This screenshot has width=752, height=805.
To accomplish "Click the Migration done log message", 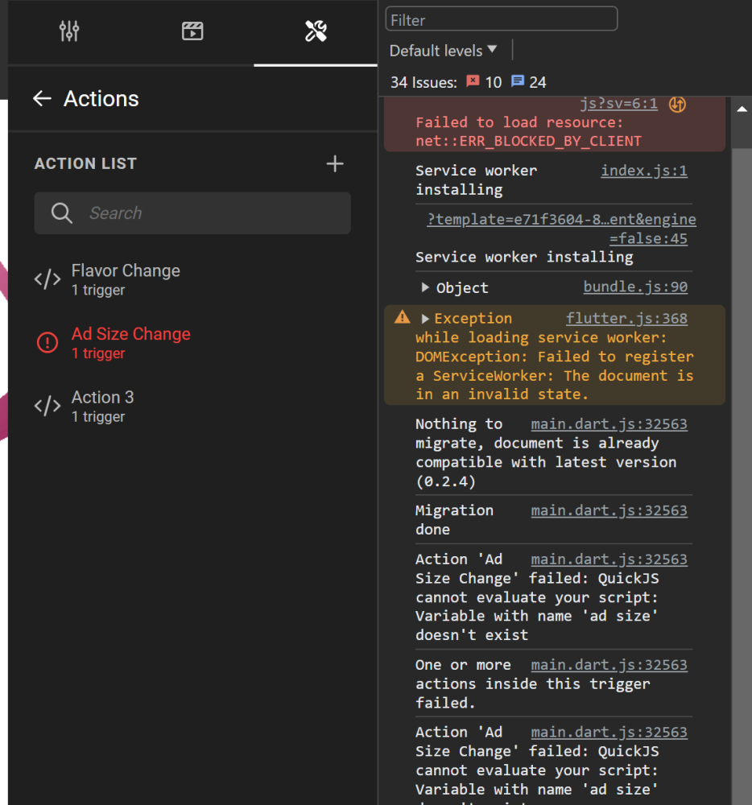I will coord(454,520).
